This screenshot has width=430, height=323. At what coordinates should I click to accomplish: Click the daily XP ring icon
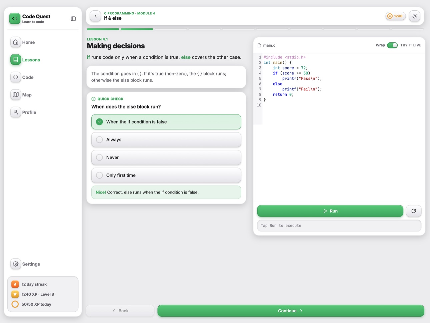15,304
